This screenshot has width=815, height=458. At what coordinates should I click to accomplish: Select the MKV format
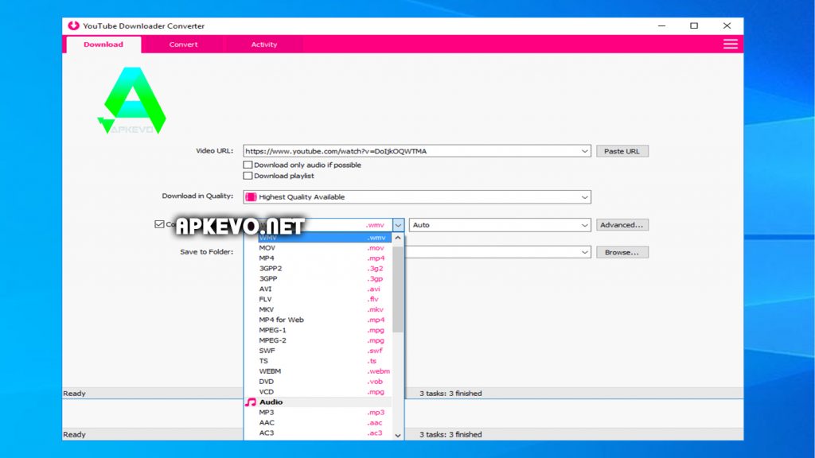coord(318,309)
